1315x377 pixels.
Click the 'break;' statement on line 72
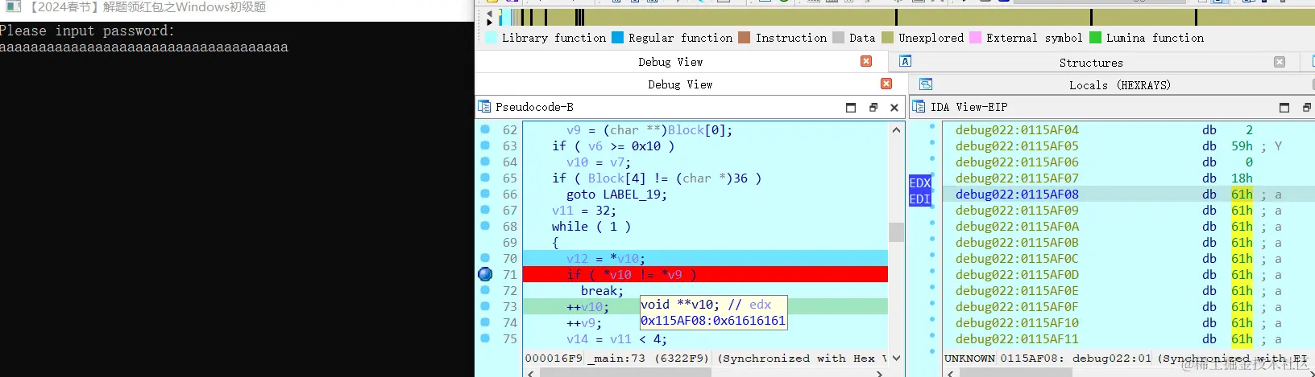[602, 290]
